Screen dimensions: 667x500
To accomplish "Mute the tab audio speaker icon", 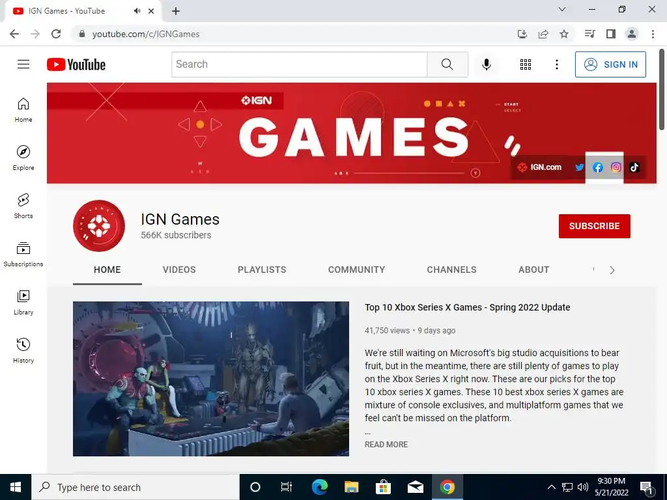I will coord(137,11).
